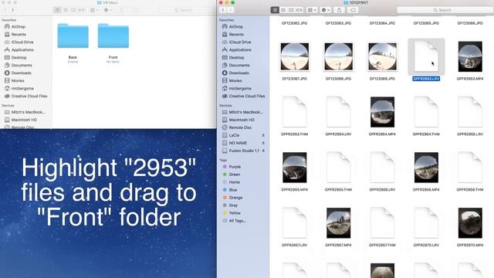Click the Edit Tags button in 101GFRNT toolbar
The image size is (494, 278).
(353, 10)
